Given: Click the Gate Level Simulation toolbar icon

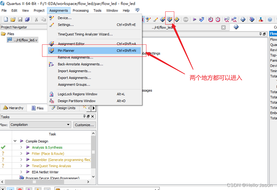Looking at the screenshot, I should pyautogui.click(x=234, y=19).
